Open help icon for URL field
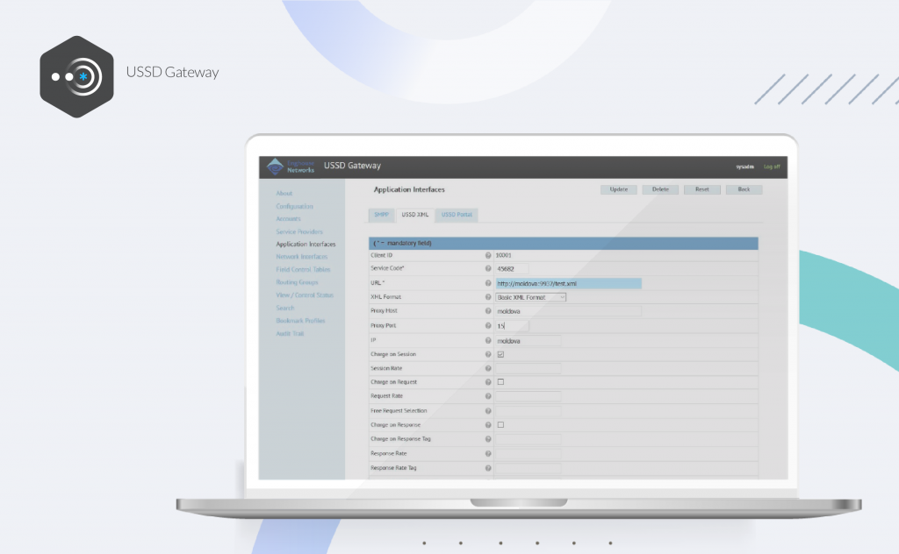899x554 pixels. coord(488,283)
